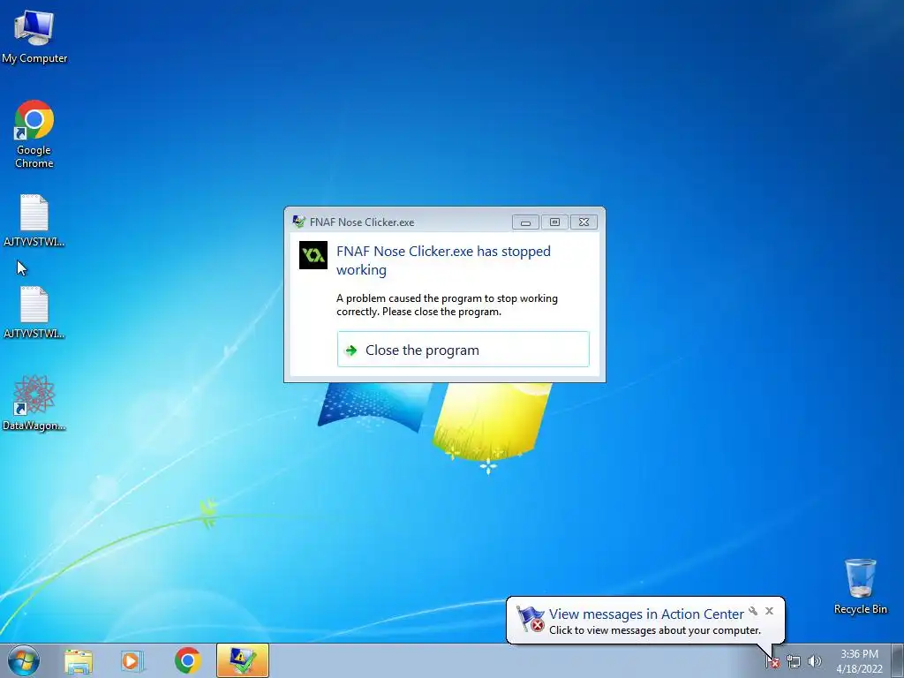Click the dialog title bar icon
The height and width of the screenshot is (678, 904).
click(298, 222)
